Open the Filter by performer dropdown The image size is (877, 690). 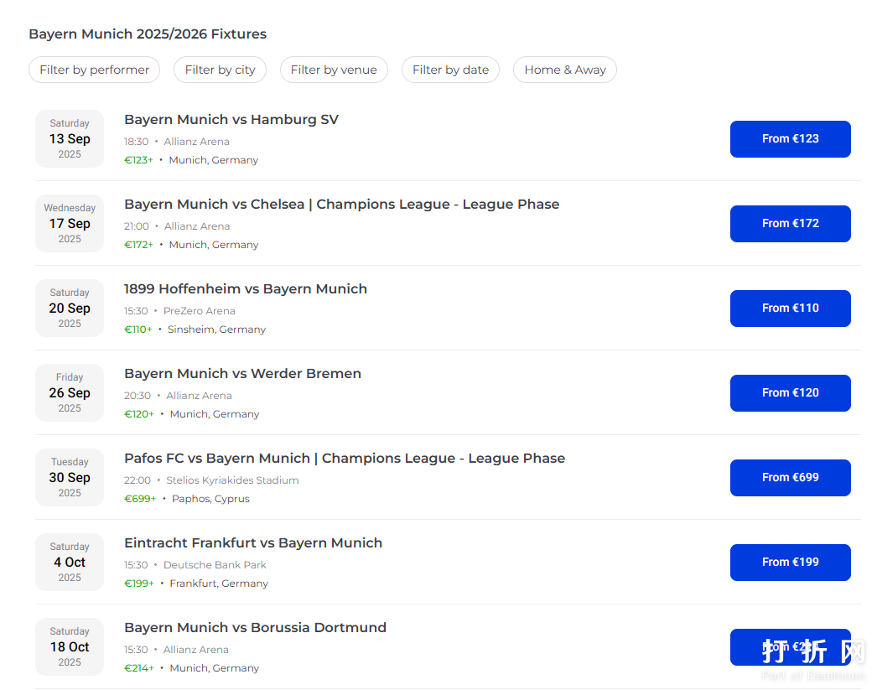(x=94, y=70)
